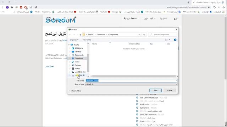
Task: Open the File name history dropdown arrow
Action: click(x=176, y=80)
